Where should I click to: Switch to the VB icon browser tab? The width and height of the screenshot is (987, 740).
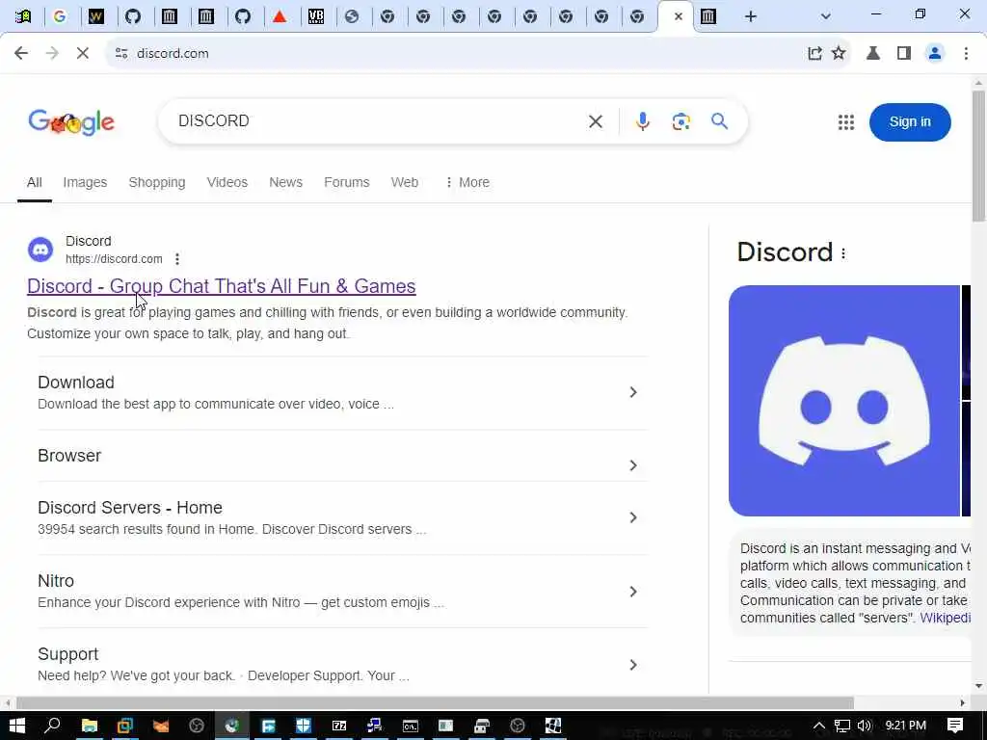point(316,16)
